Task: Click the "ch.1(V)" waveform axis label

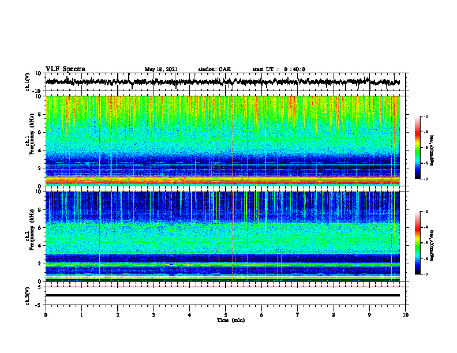Action: click(28, 82)
